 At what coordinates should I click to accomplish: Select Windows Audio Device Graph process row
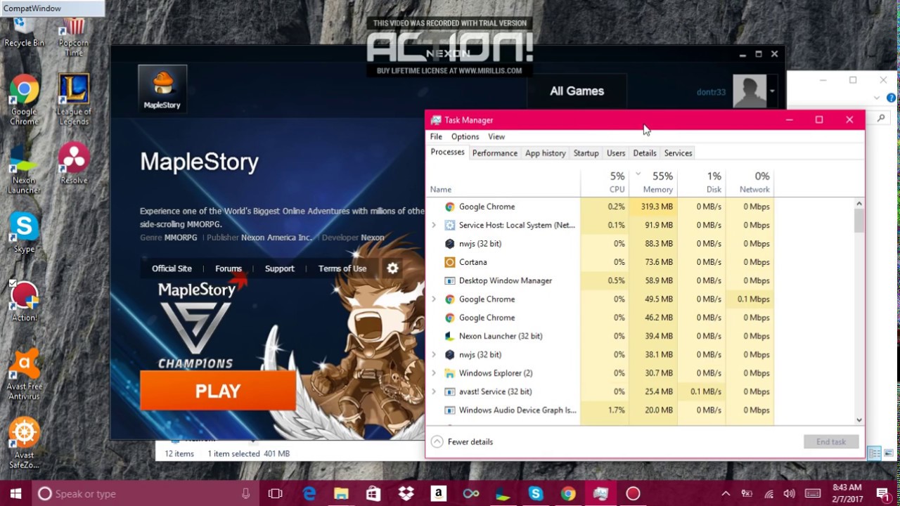(601, 410)
